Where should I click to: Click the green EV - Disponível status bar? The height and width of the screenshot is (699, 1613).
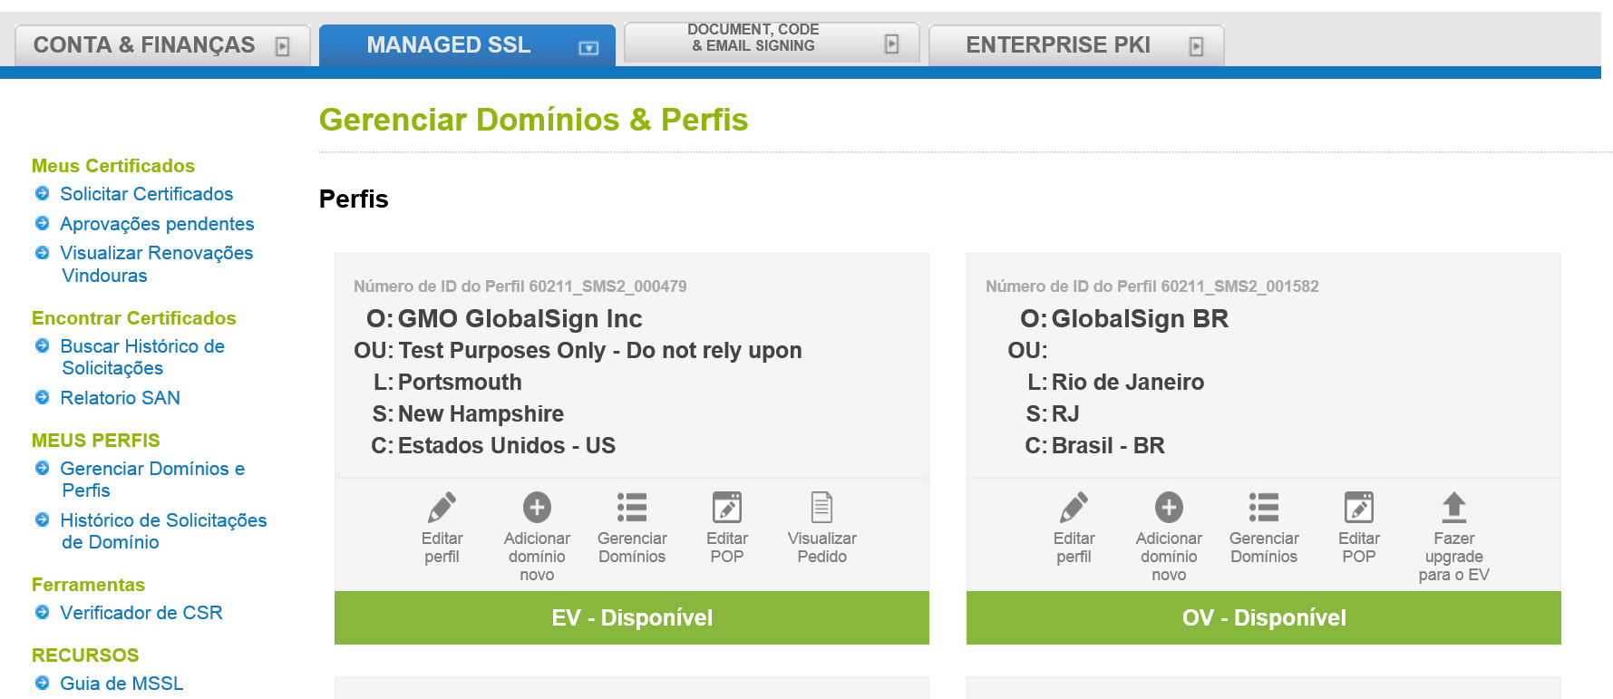(632, 618)
